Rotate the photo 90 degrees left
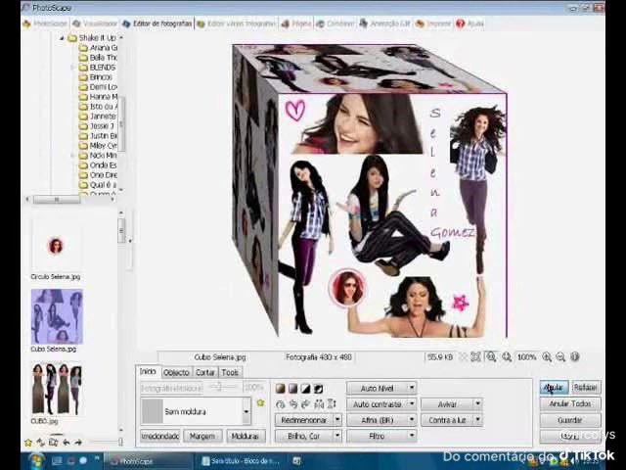 click(x=293, y=404)
